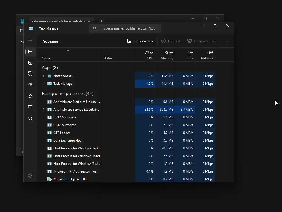Click Background processes (44) group header
The height and width of the screenshot is (212, 282).
67,94
